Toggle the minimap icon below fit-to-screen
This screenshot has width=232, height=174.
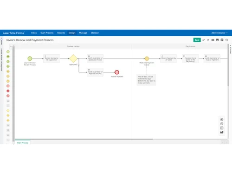222,132
